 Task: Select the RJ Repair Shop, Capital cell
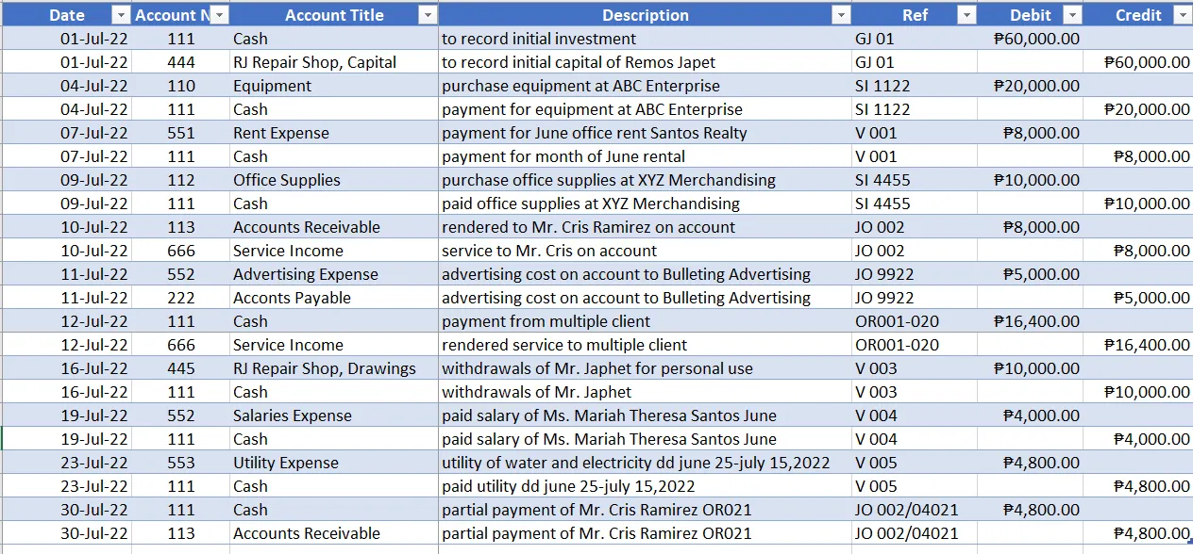click(314, 62)
